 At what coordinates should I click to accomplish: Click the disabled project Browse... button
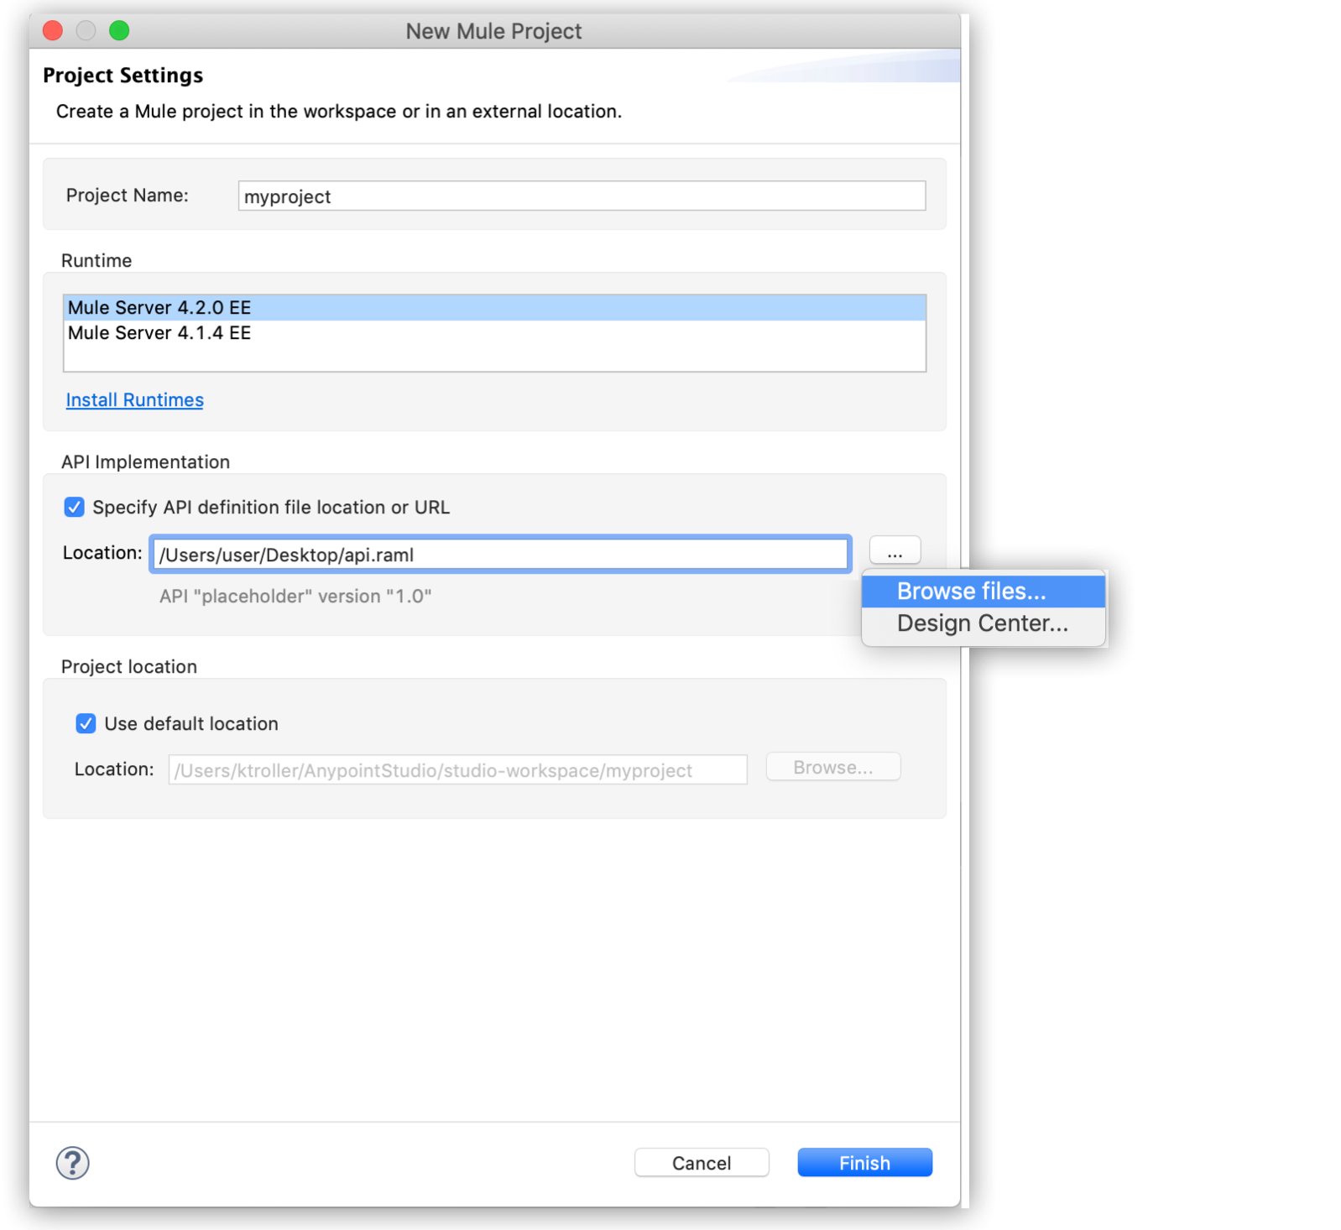(x=832, y=768)
